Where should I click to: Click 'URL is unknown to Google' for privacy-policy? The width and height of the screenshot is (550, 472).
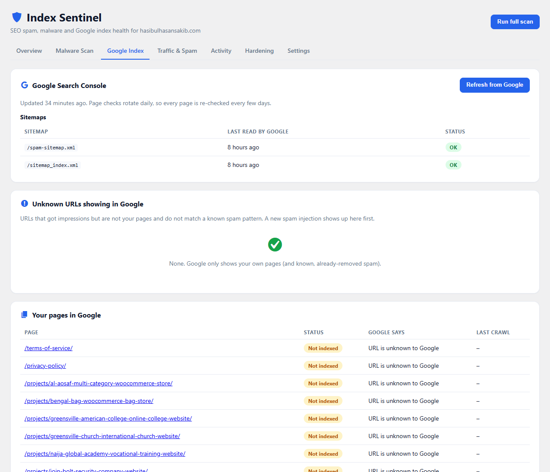tap(403, 366)
